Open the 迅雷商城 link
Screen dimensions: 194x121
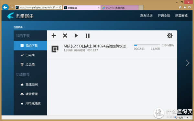click(x=181, y=16)
